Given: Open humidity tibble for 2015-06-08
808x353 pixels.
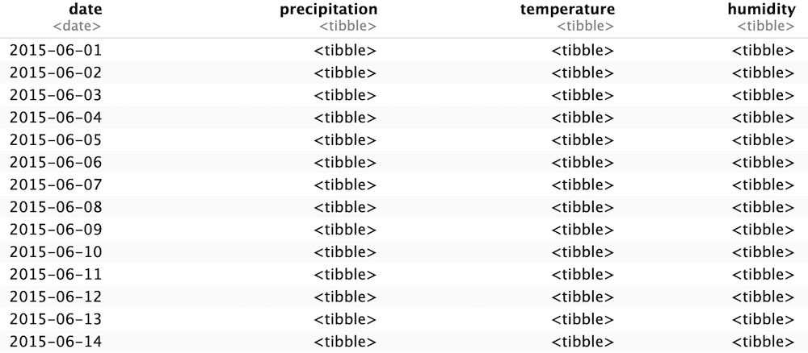Looking at the screenshot, I should (x=764, y=207).
